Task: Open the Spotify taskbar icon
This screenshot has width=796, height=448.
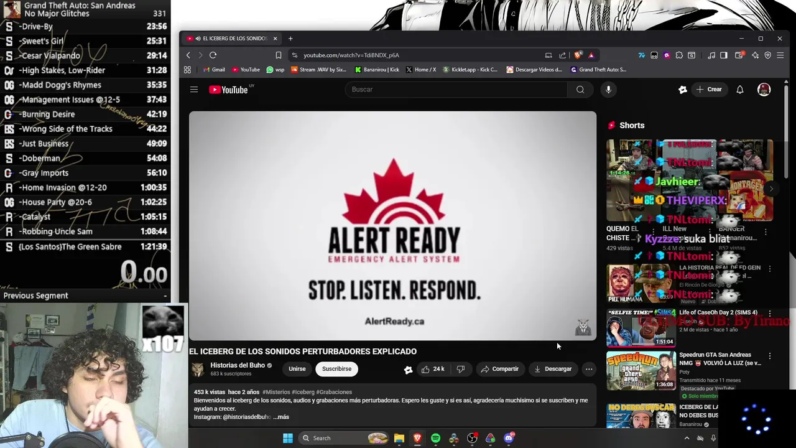Action: click(435, 438)
